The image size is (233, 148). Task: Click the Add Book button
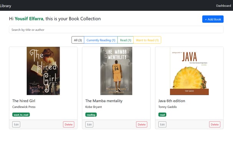coord(213,19)
